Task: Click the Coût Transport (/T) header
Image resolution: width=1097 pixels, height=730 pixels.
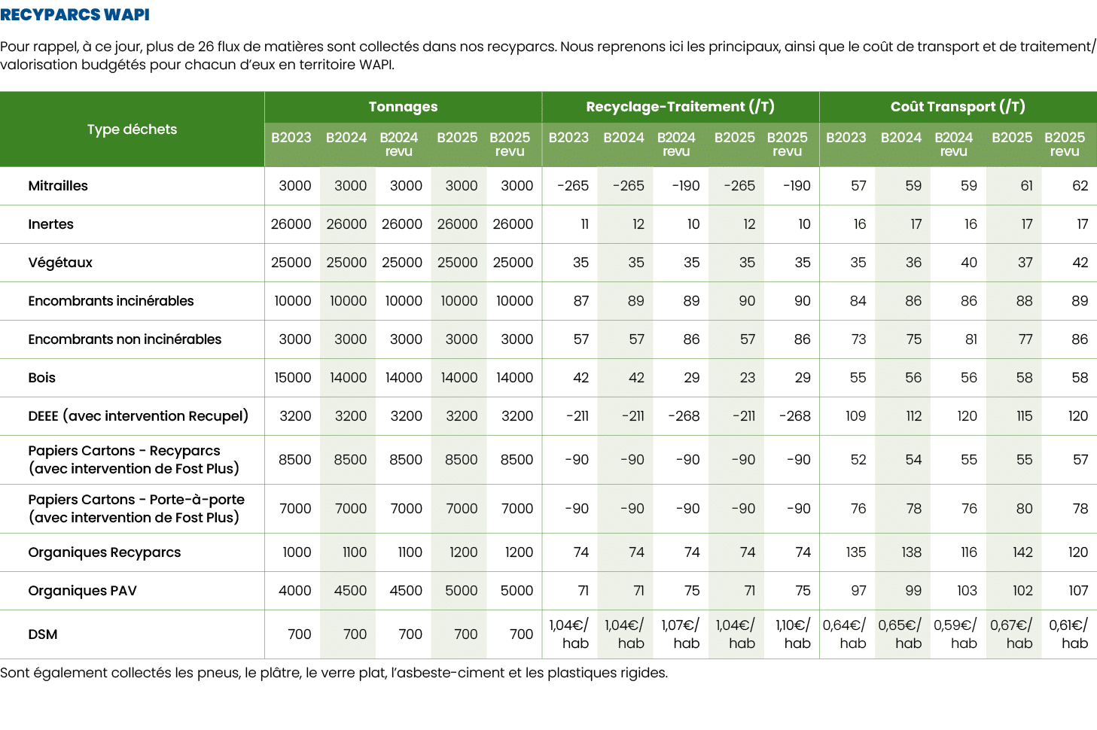Action: (x=957, y=107)
